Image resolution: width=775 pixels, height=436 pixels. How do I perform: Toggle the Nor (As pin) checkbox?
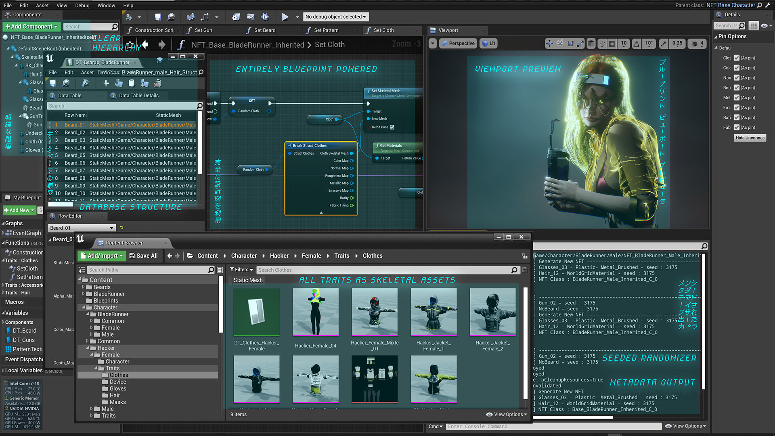click(736, 78)
